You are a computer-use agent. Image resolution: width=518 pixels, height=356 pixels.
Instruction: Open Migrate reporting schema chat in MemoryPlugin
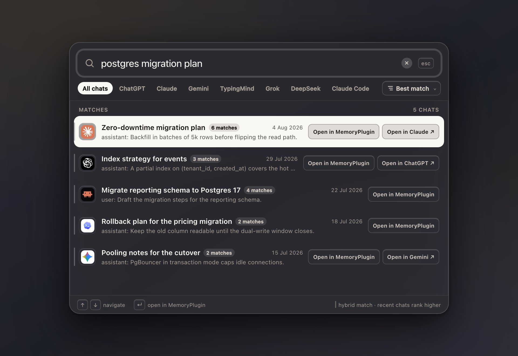click(403, 194)
